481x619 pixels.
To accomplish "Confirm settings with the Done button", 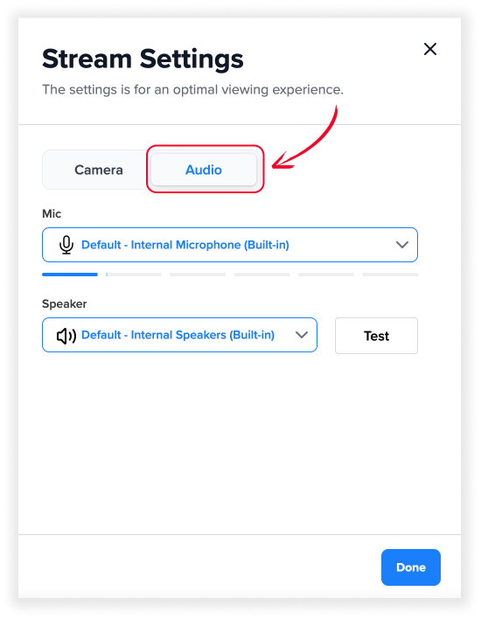I will point(411,567).
